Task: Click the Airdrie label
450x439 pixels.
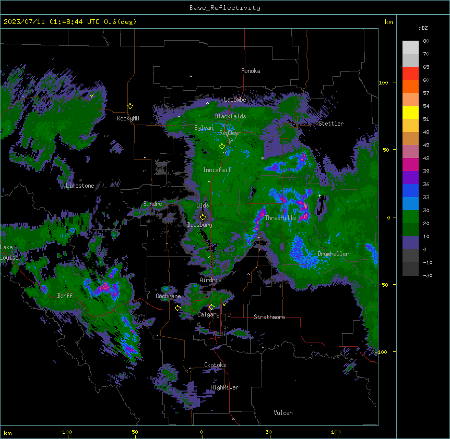Action: pos(211,280)
